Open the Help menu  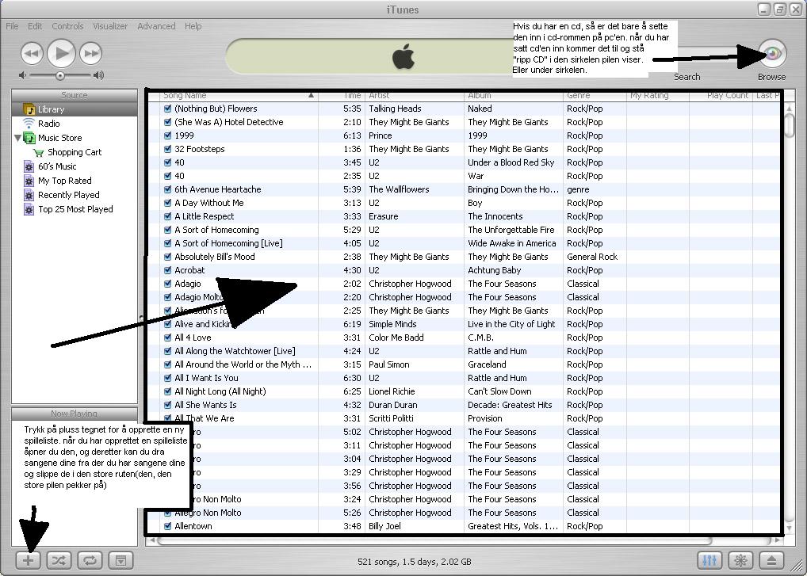[193, 25]
